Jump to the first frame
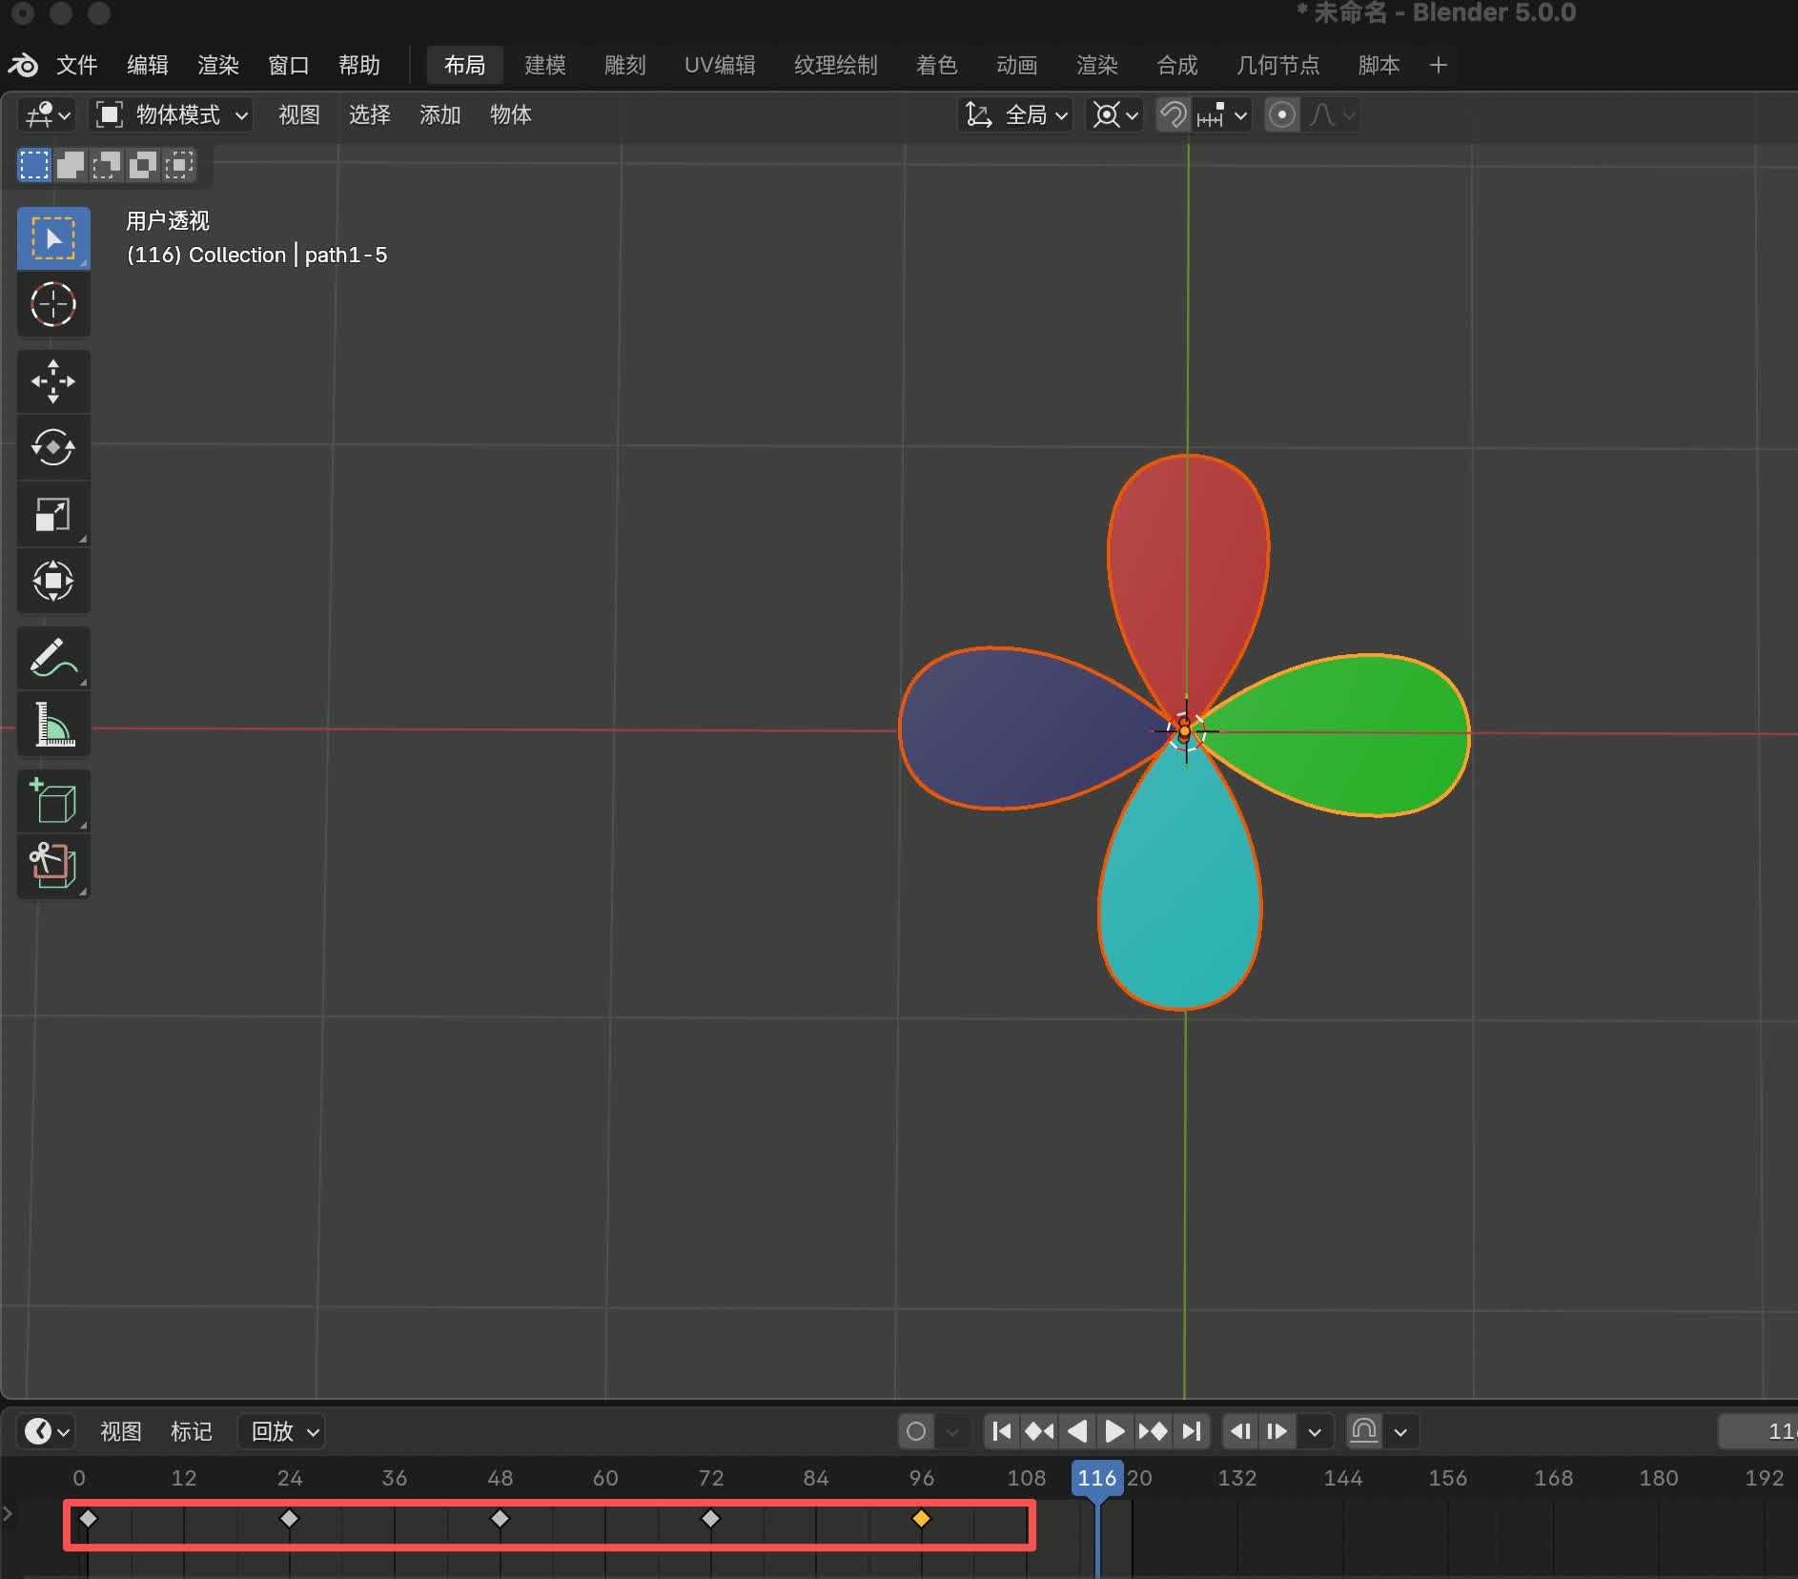 [1001, 1431]
